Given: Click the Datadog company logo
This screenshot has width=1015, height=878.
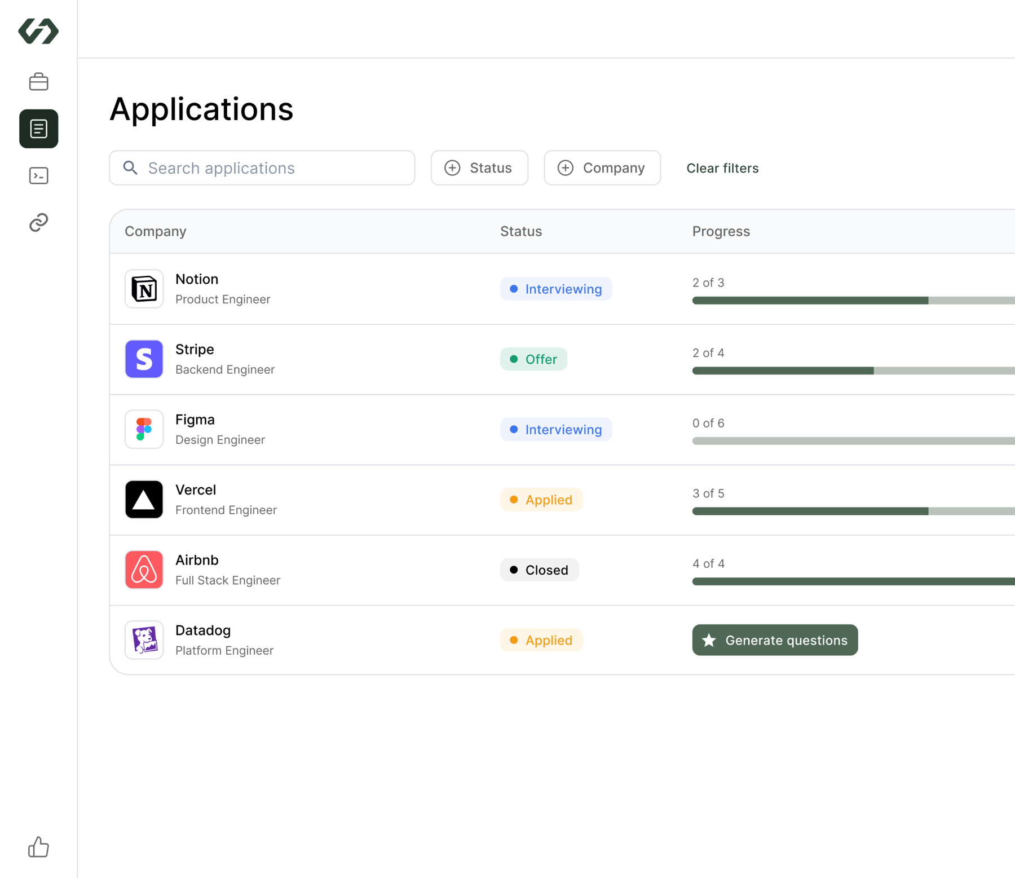Looking at the screenshot, I should point(144,639).
